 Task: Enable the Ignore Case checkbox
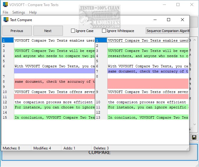point(73,31)
